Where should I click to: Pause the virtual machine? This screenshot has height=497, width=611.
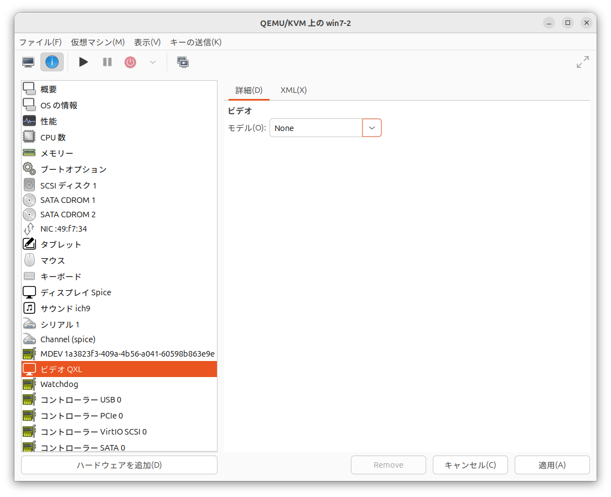click(x=107, y=62)
